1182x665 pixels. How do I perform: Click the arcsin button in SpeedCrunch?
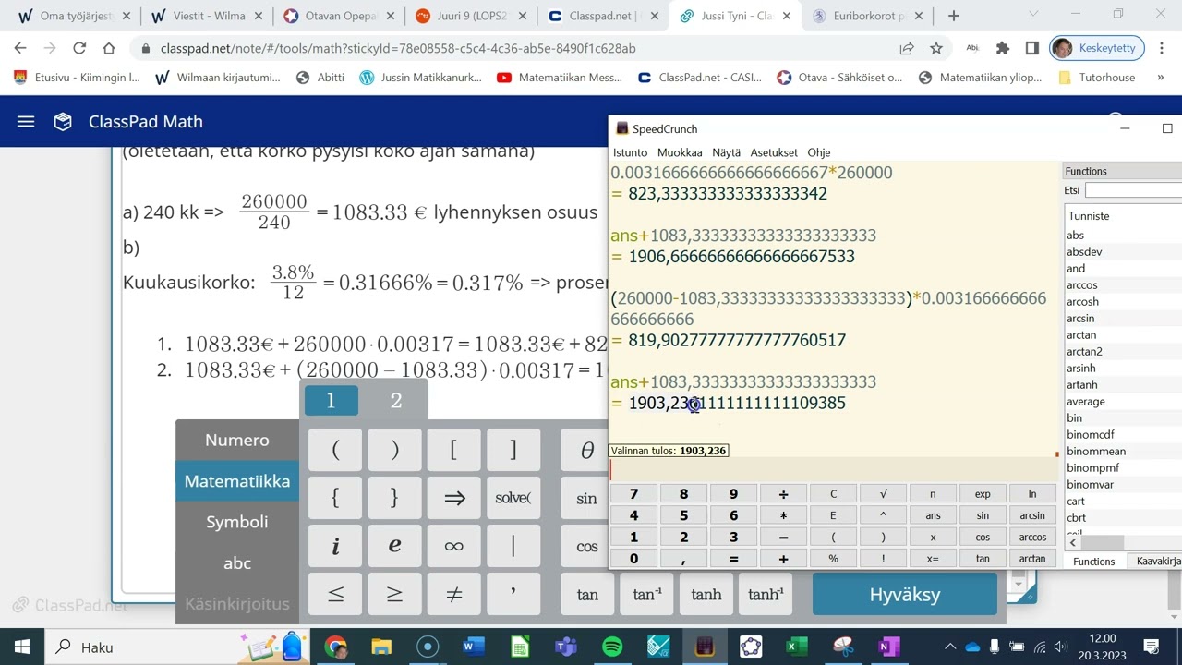click(1032, 515)
